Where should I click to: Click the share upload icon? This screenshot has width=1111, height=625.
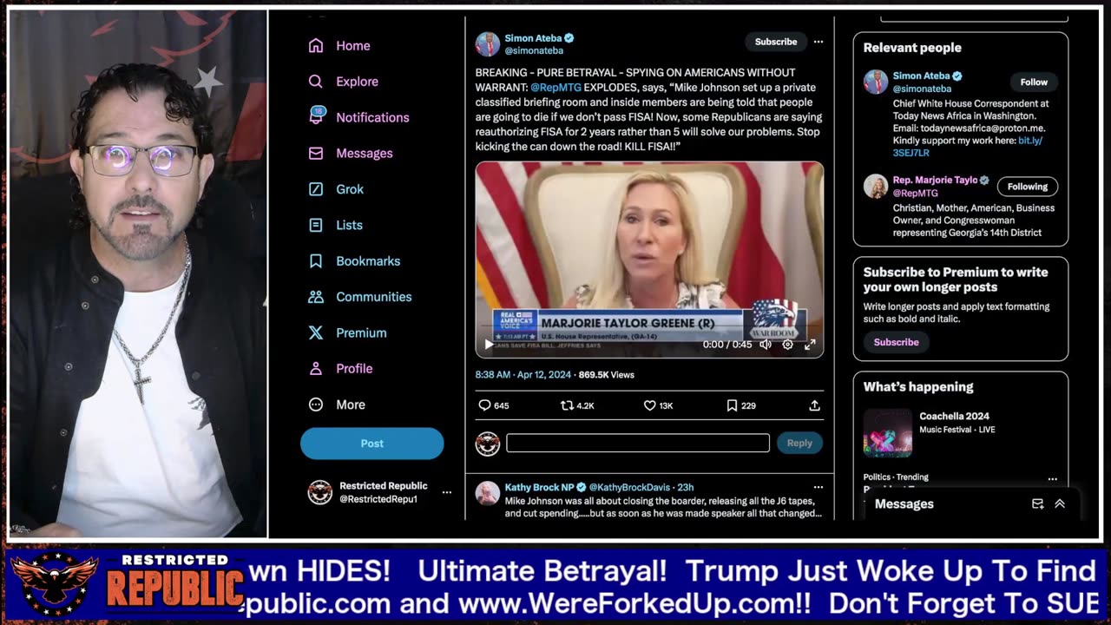pyautogui.click(x=814, y=405)
